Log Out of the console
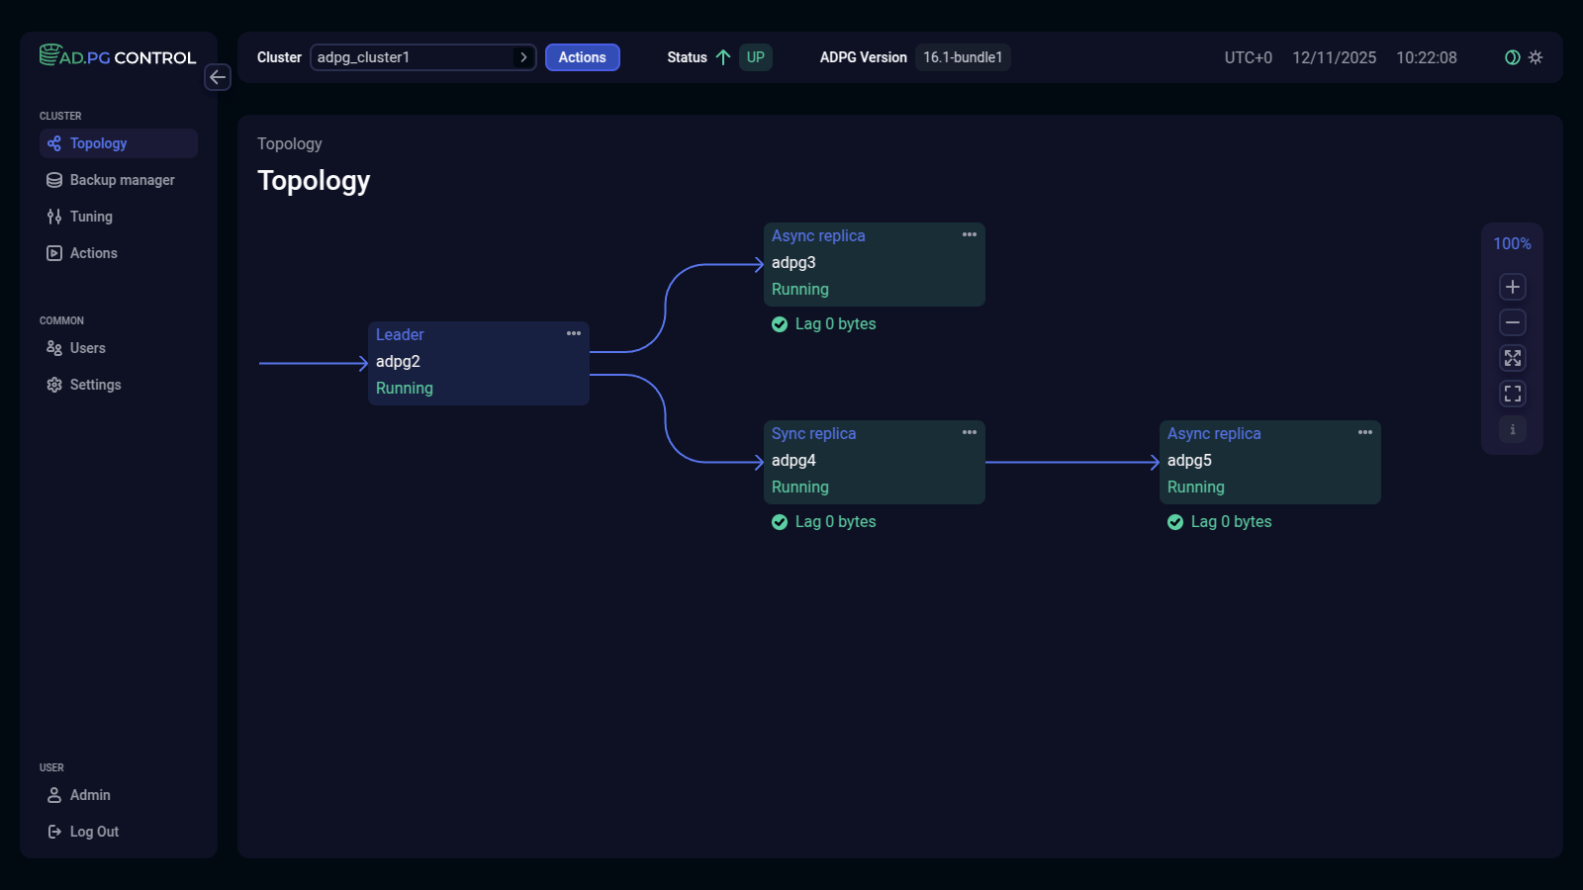This screenshot has height=890, width=1583. click(x=94, y=832)
